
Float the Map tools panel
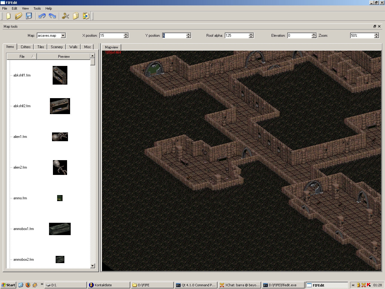pyautogui.click(x=375, y=26)
